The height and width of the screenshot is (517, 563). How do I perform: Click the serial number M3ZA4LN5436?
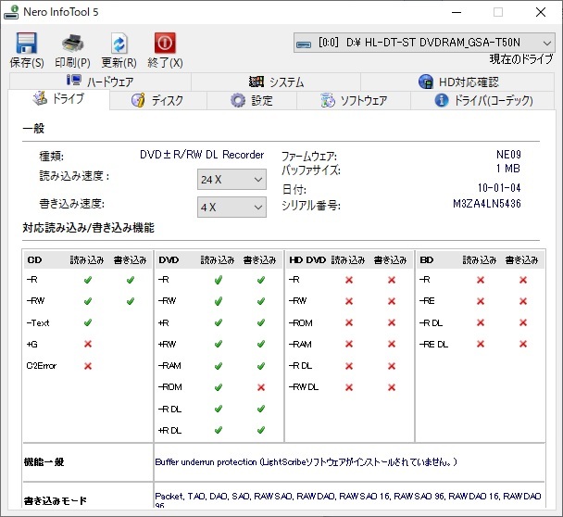[x=487, y=204]
